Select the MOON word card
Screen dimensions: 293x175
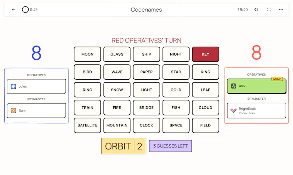coord(87,54)
